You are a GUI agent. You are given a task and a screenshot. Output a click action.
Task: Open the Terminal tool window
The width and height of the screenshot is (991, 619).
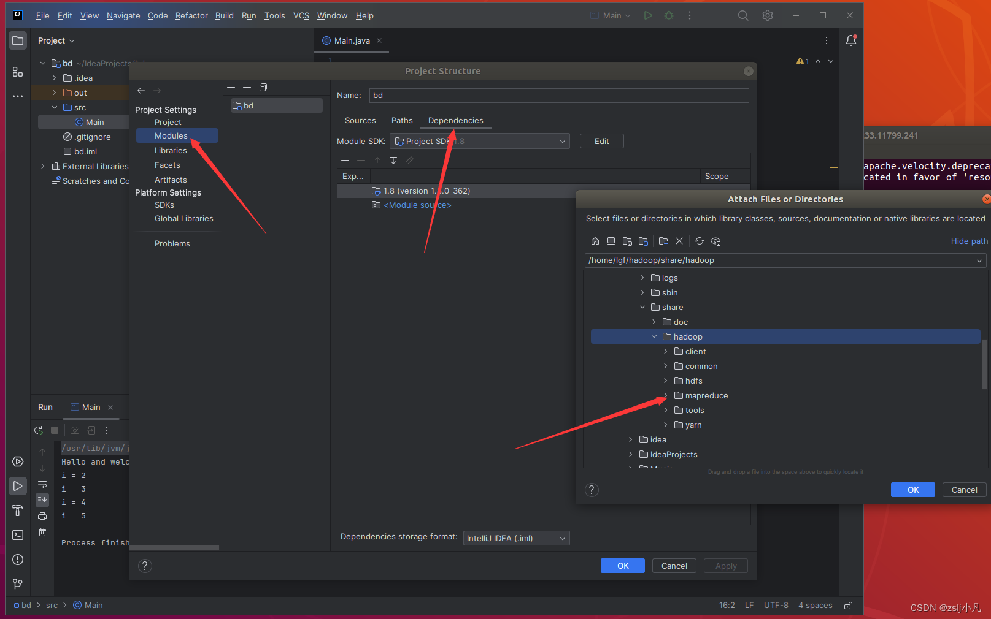click(18, 535)
